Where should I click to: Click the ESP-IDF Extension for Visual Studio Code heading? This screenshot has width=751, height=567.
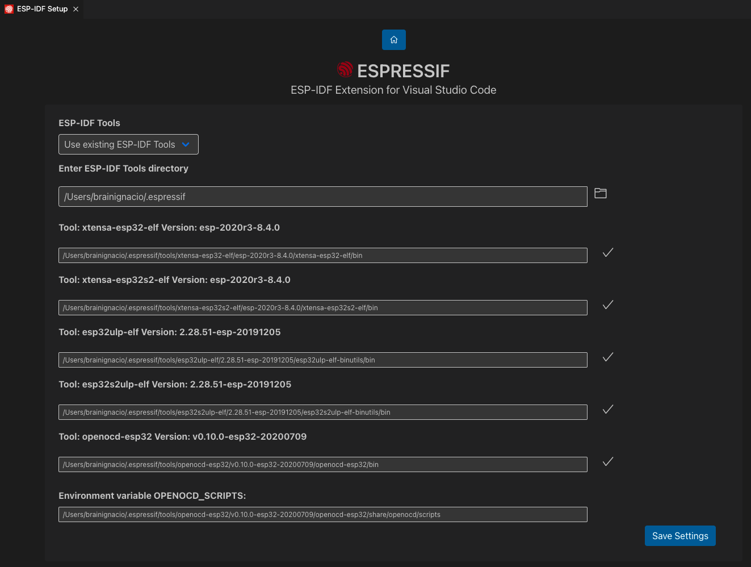point(393,90)
